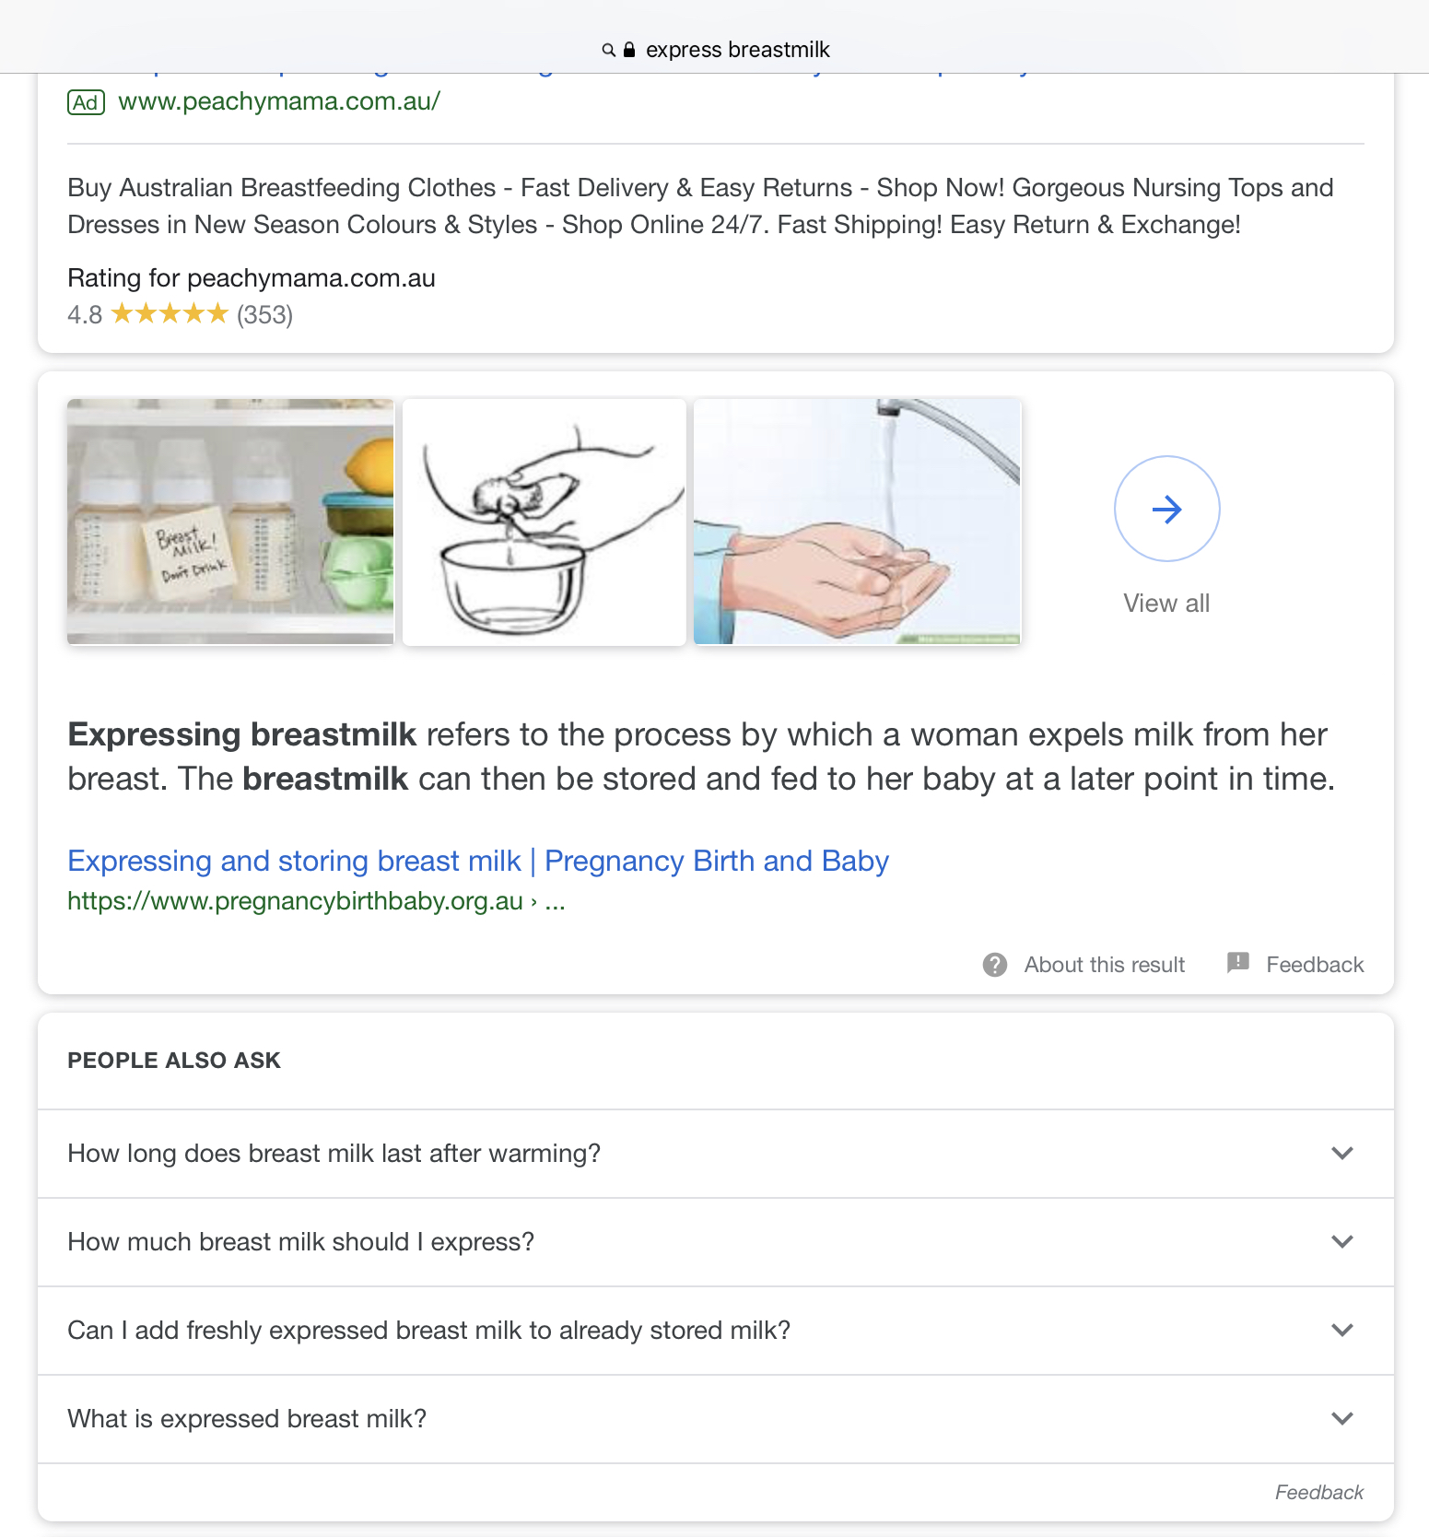
Task: Click the About this result text
Action: point(1104,965)
